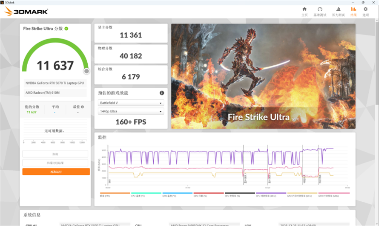Open the 1440p Ultra resolution dropdown
379x226 pixels.
131,111
